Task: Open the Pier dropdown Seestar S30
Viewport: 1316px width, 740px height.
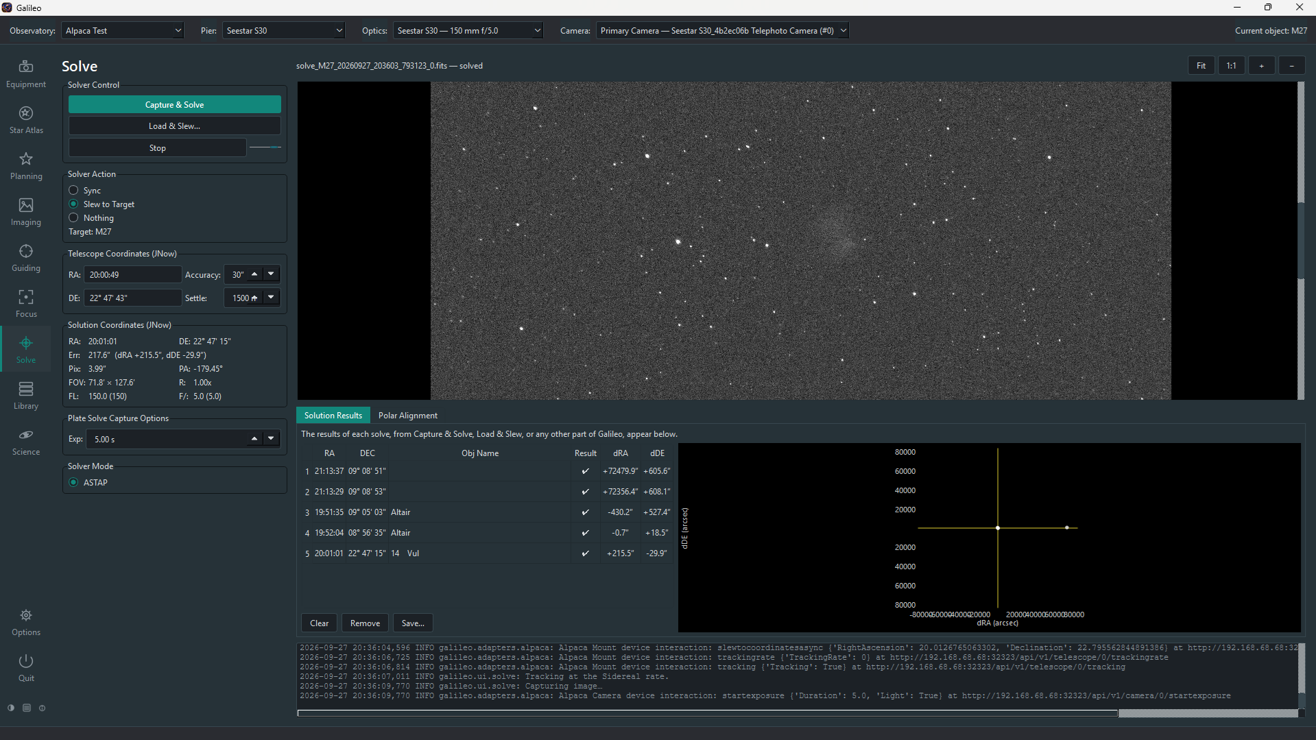Action: [283, 30]
